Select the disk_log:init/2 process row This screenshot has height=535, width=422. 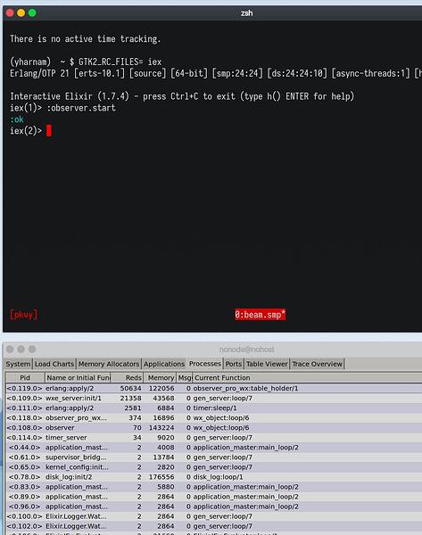point(214,477)
